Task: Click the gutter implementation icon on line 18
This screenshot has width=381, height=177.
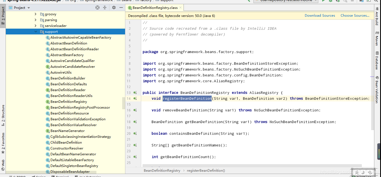Action: coord(135,122)
